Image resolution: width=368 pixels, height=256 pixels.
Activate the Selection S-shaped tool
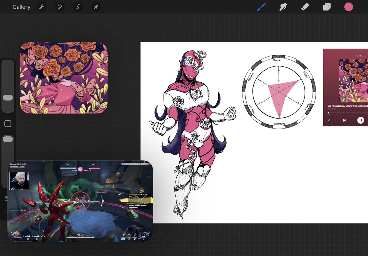pos(78,7)
